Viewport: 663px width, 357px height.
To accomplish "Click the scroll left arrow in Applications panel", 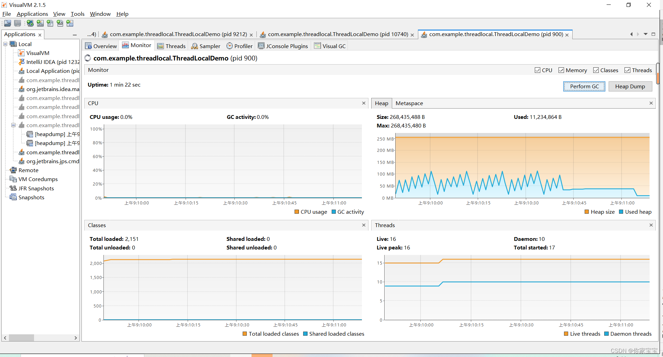I will [x=5, y=338].
